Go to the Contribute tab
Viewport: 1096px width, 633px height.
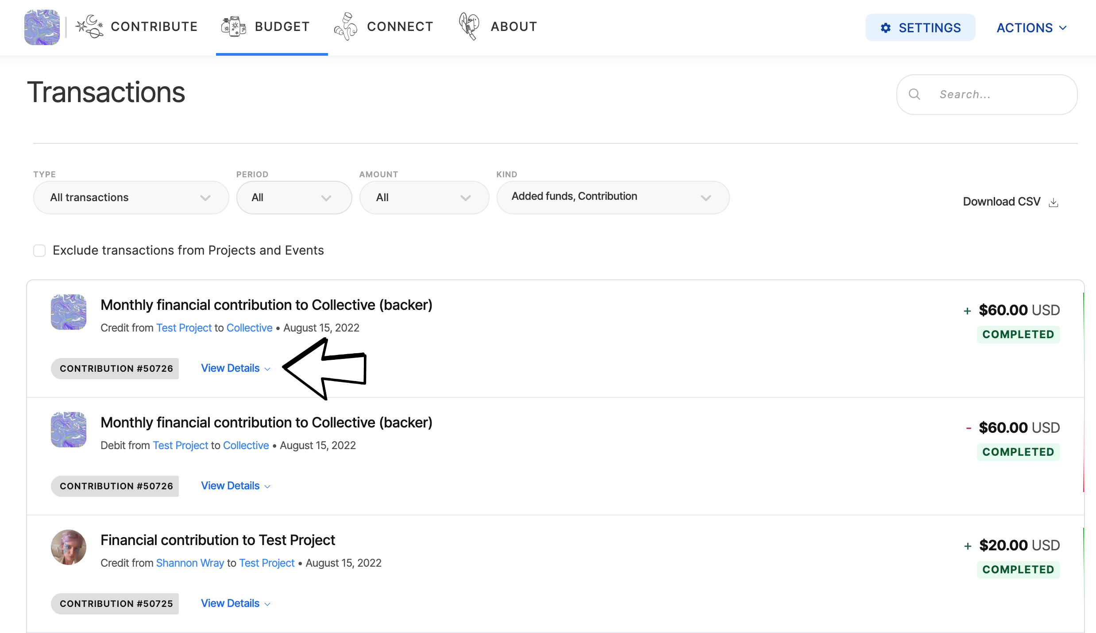154,27
